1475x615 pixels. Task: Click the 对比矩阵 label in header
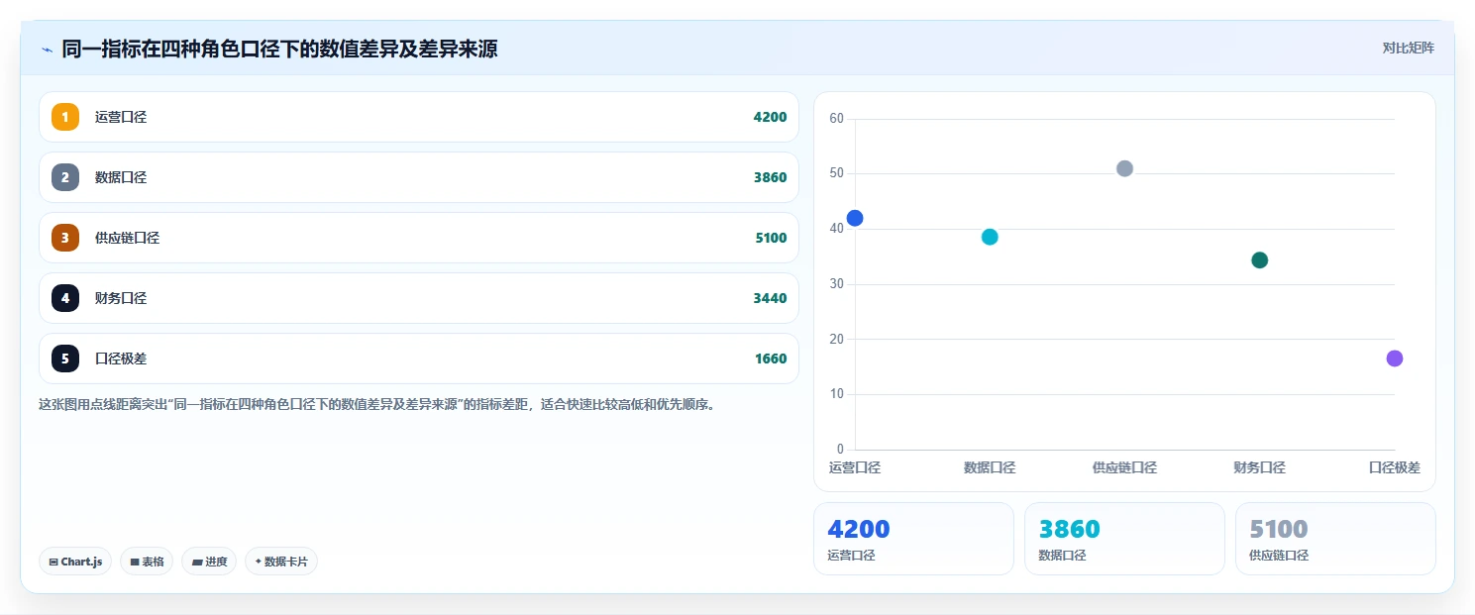1409,48
